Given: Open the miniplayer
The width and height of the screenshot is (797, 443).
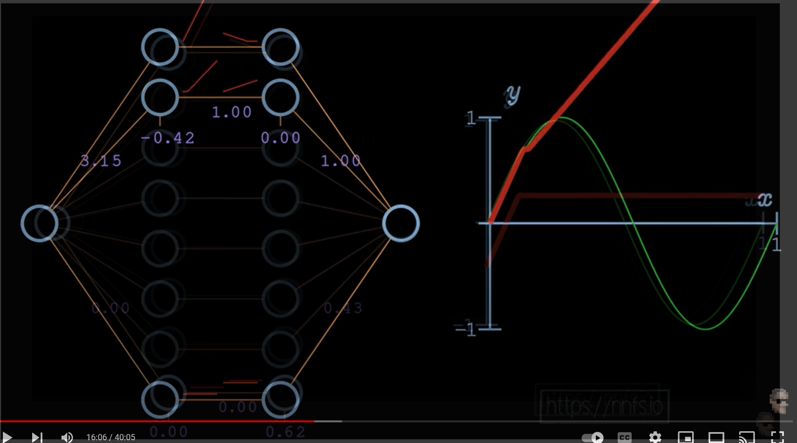Looking at the screenshot, I should tap(686, 438).
